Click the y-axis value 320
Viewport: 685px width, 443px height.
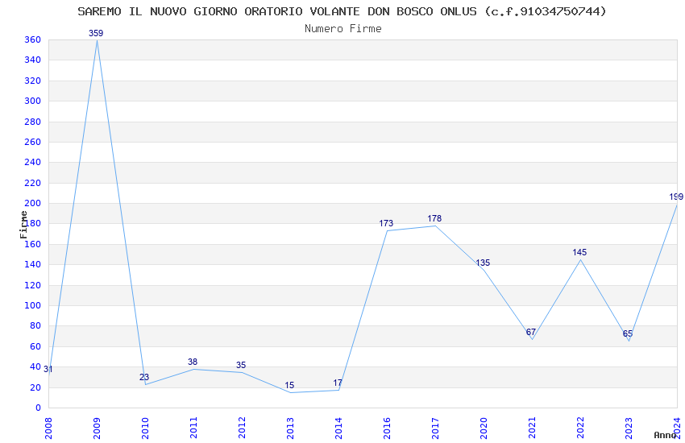point(33,81)
